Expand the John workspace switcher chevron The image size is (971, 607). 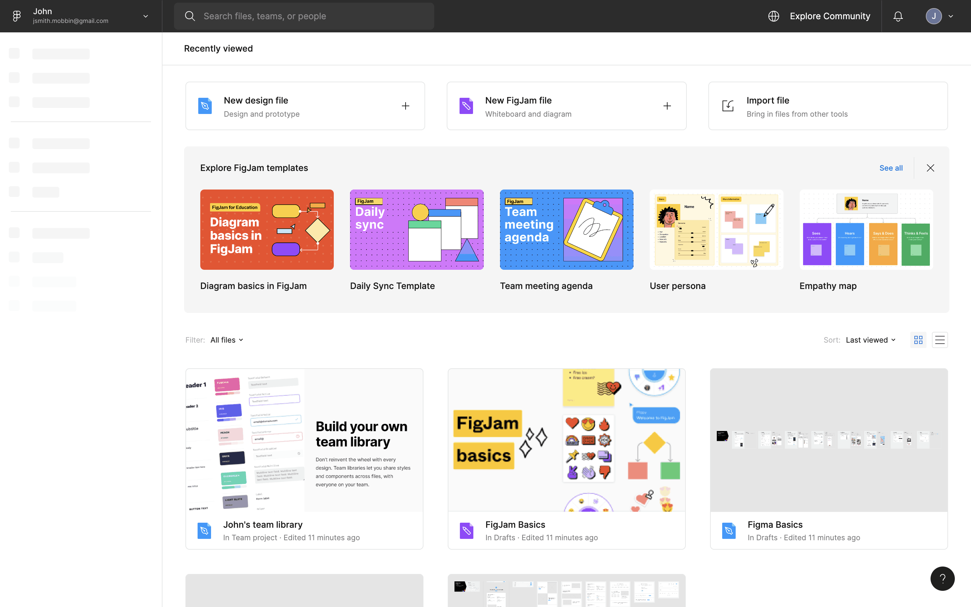click(146, 16)
